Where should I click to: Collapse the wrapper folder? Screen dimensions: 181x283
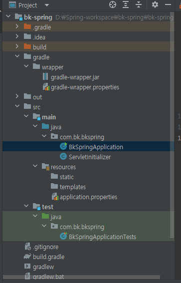click(x=26, y=66)
